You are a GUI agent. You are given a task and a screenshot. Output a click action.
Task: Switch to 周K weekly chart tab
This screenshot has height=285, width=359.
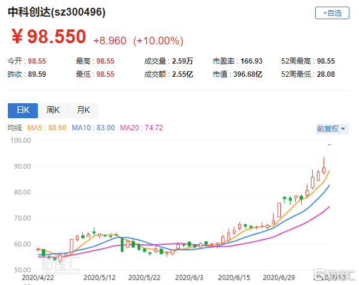[53, 110]
